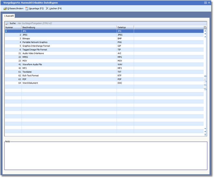Click the Erfassen/Ändern toolbar button

[14, 8]
